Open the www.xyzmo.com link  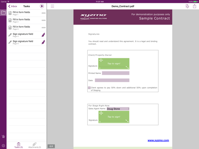pyautogui.click(x=158, y=140)
